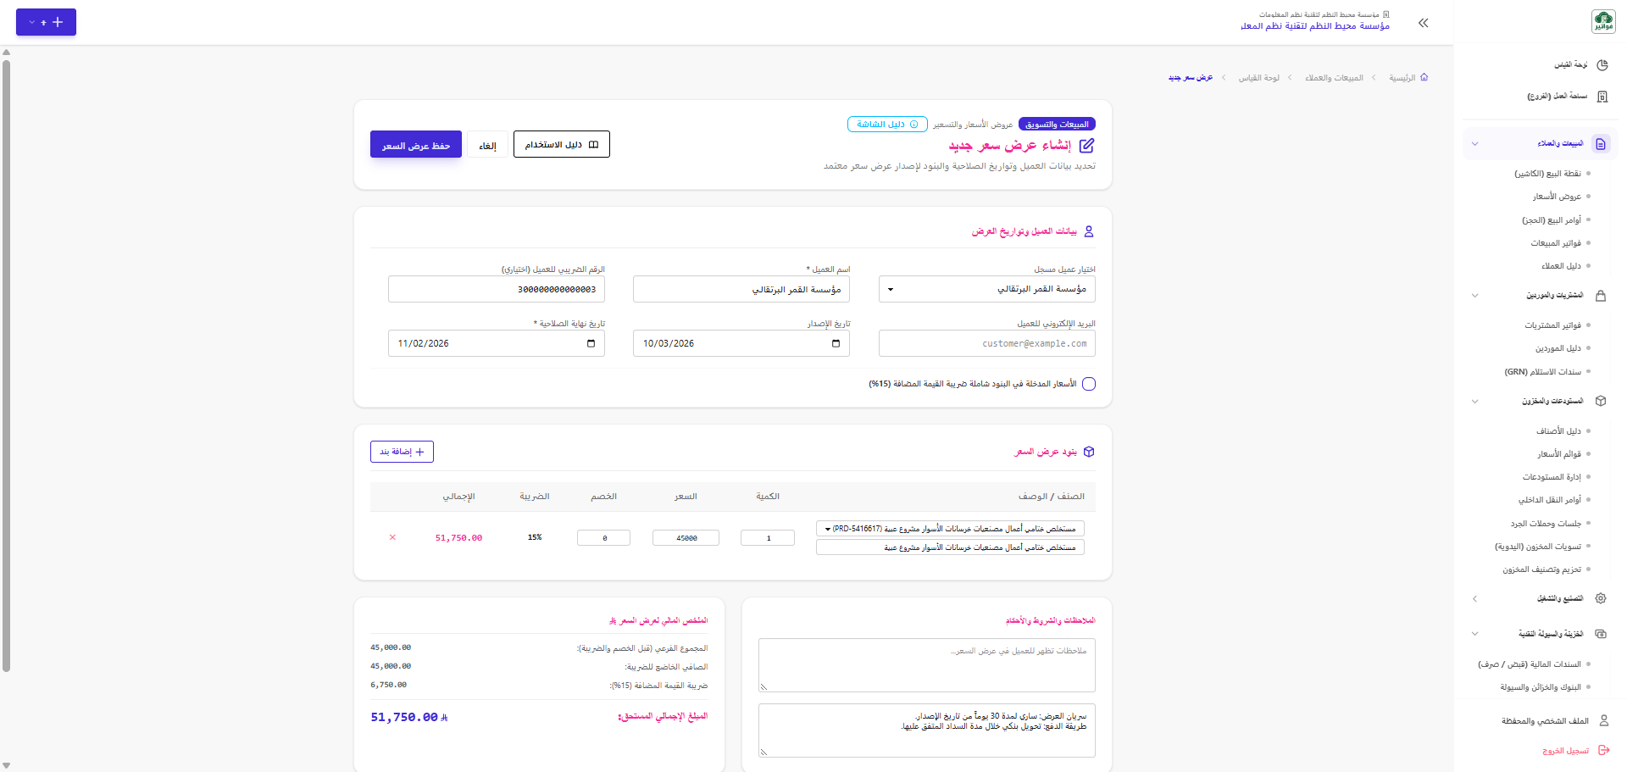Click the حفظ عرض السعر save button
1627x772 pixels.
[x=416, y=145]
